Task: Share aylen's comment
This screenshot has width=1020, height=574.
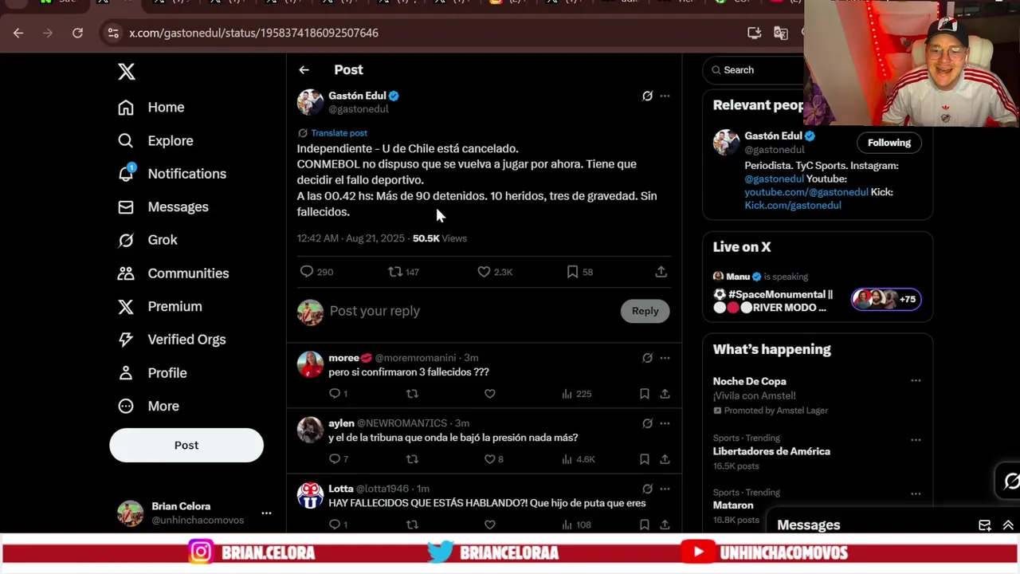Action: 665,459
